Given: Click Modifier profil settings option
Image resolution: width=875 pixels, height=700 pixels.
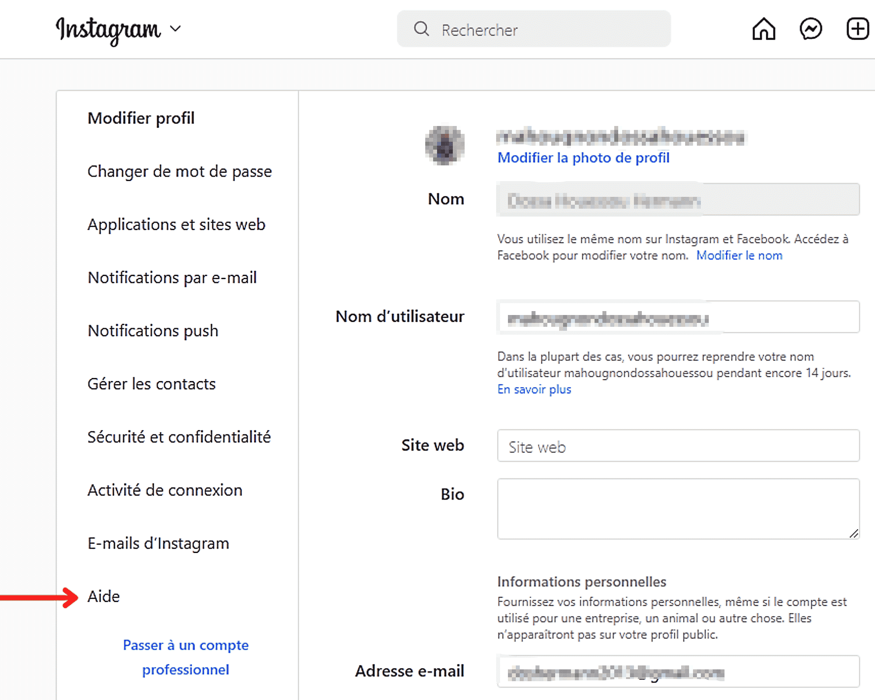Looking at the screenshot, I should pyautogui.click(x=140, y=117).
